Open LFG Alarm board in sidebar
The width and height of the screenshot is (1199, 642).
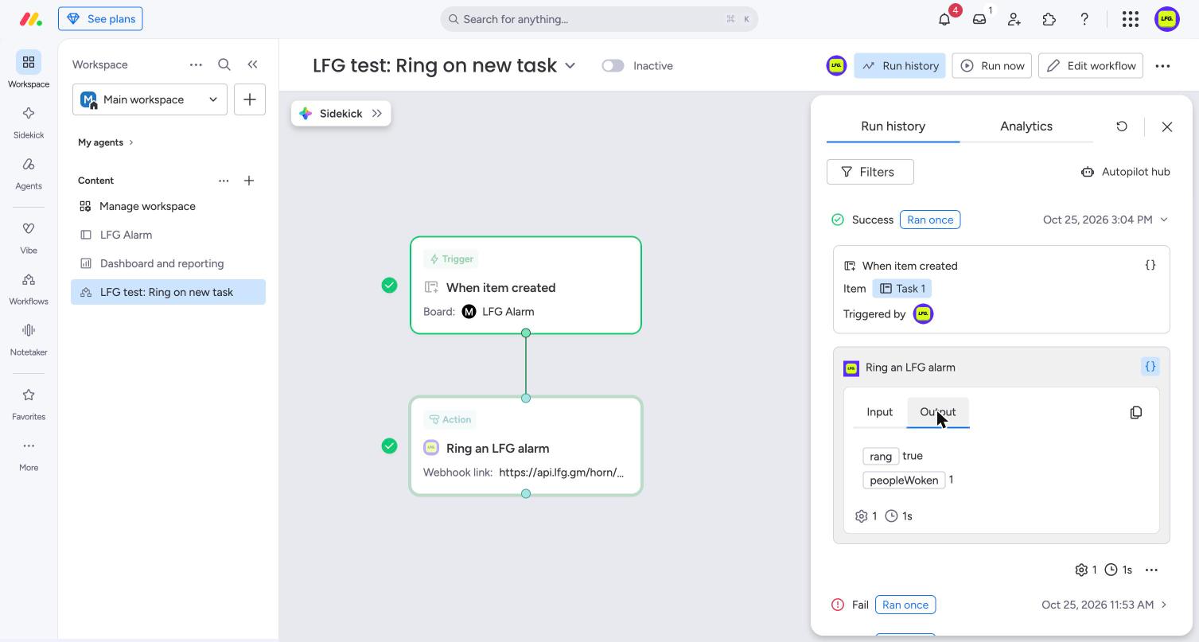click(168, 235)
